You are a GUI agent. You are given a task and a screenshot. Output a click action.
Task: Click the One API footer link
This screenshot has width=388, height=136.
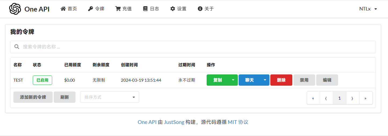(147, 122)
